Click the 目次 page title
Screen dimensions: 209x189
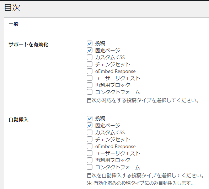tap(12, 7)
